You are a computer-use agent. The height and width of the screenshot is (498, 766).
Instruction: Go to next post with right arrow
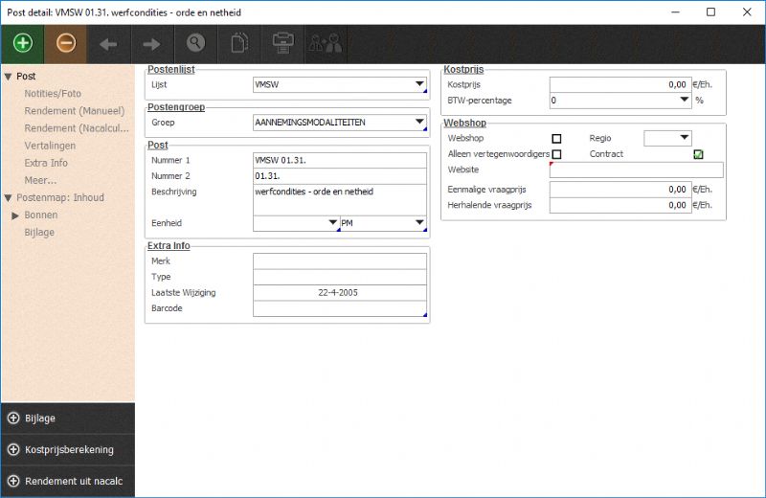point(151,43)
